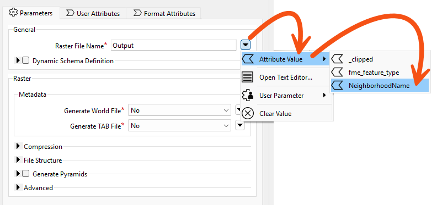437x205 pixels.
Task: Click the Attribute Value tag icon
Action: [x=248, y=59]
